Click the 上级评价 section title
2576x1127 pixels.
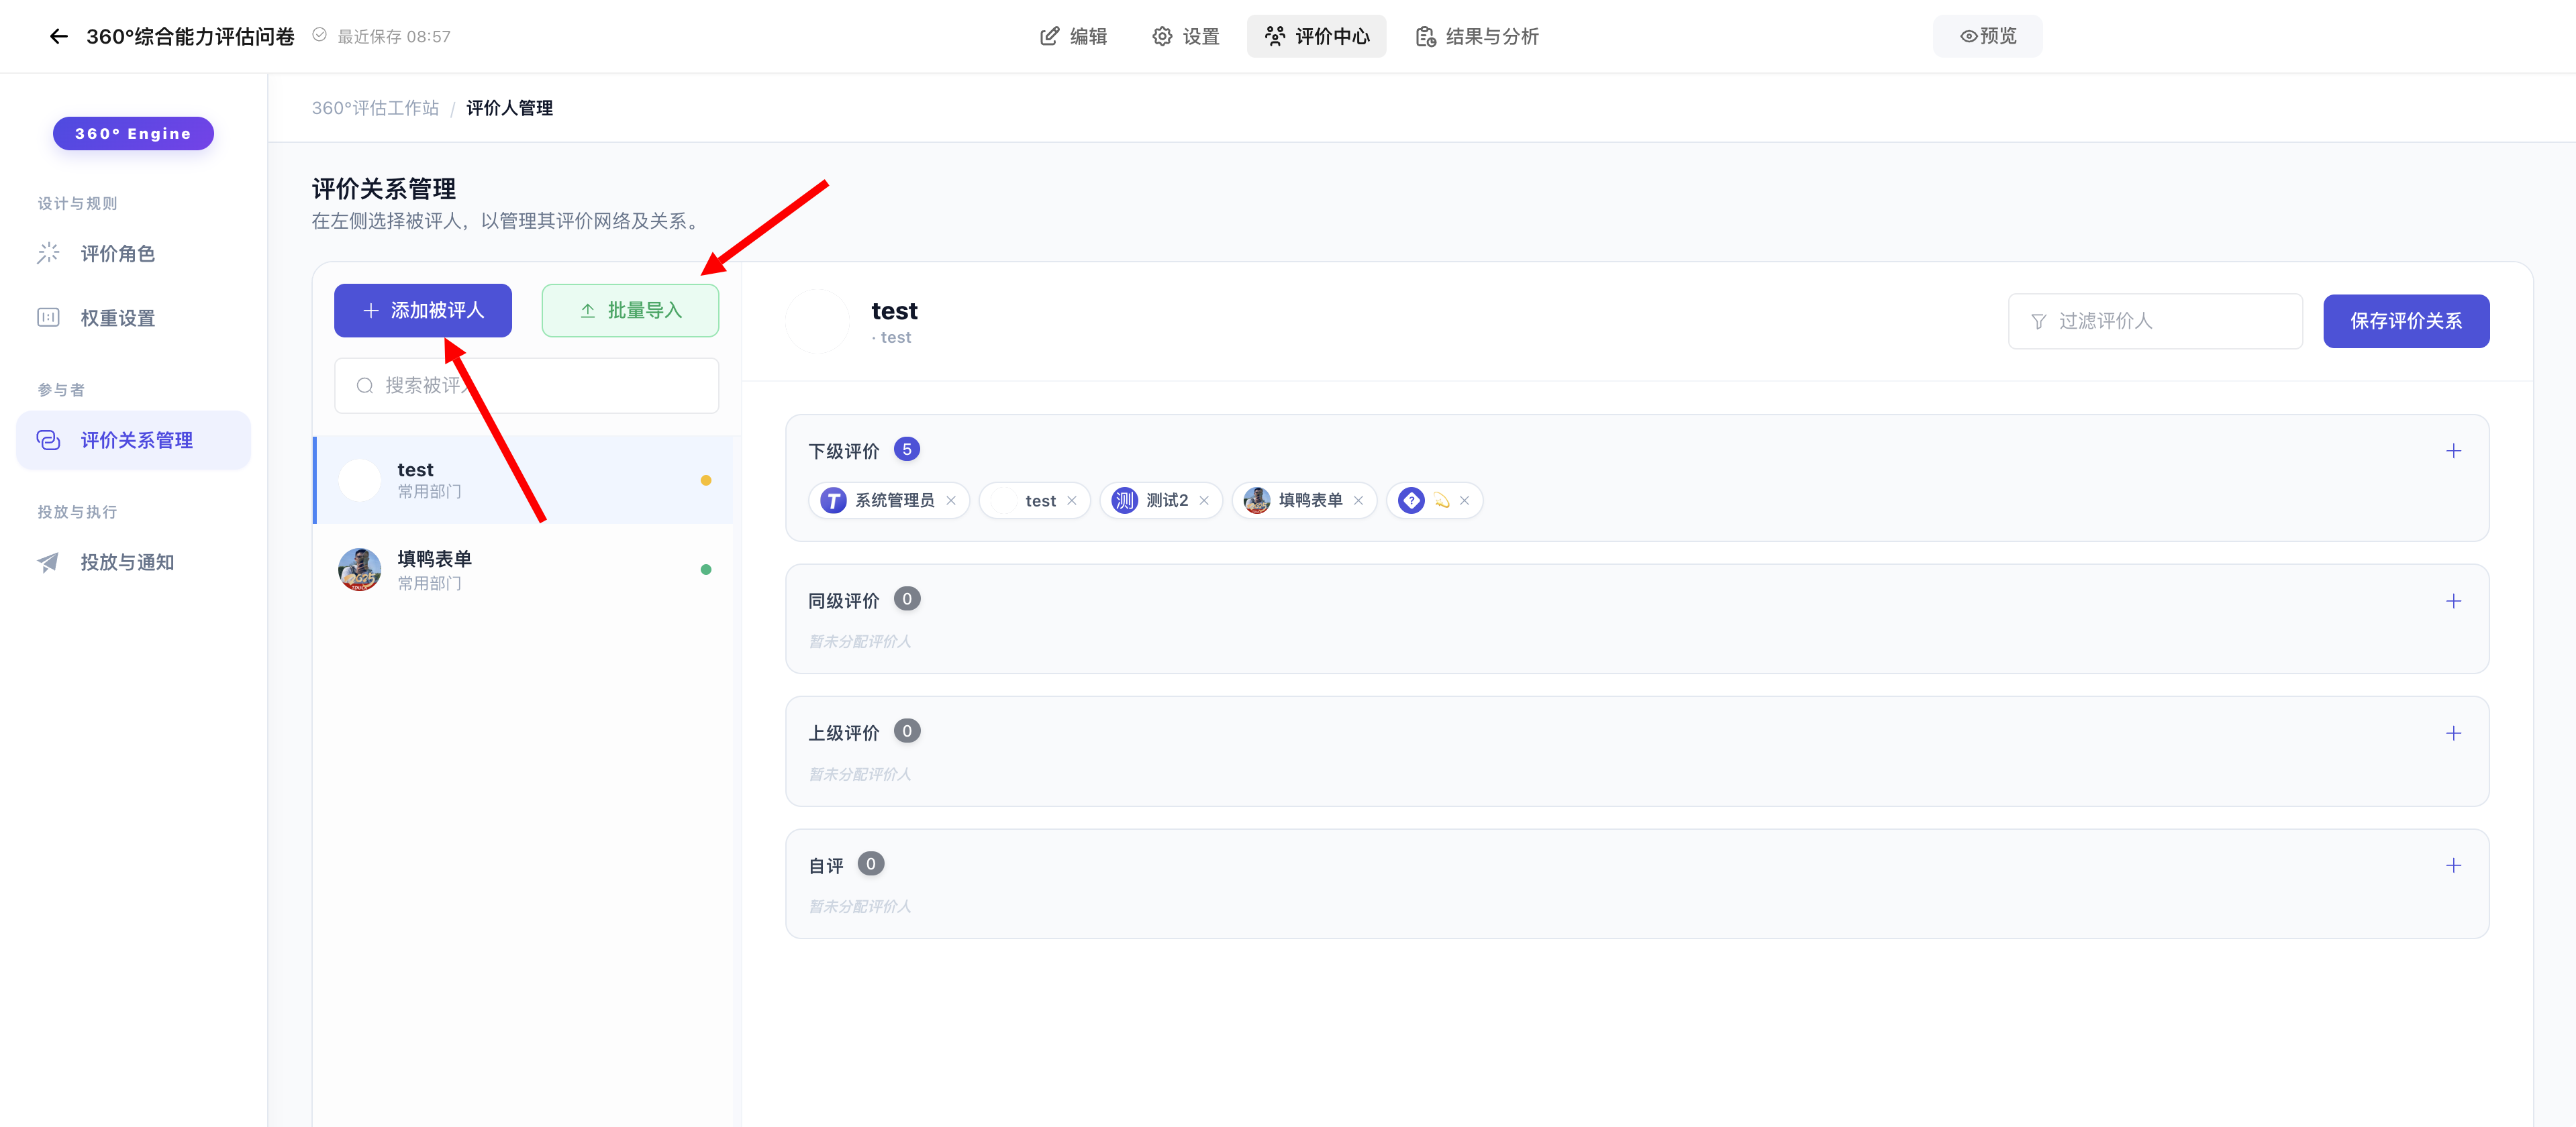pyautogui.click(x=844, y=735)
